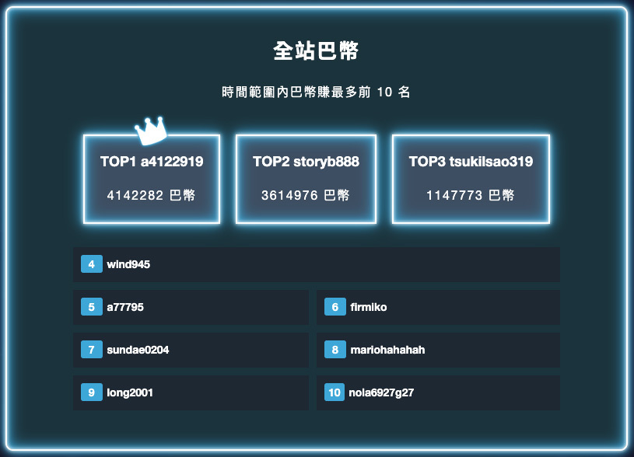This screenshot has height=457, width=634.
Task: Click the rank 5 badge
Action: (92, 308)
